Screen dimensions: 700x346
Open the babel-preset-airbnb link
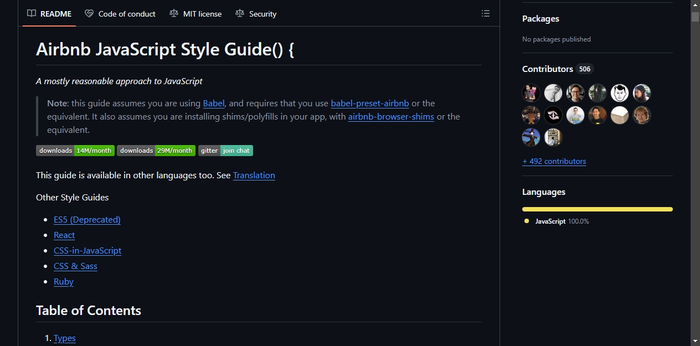click(370, 103)
